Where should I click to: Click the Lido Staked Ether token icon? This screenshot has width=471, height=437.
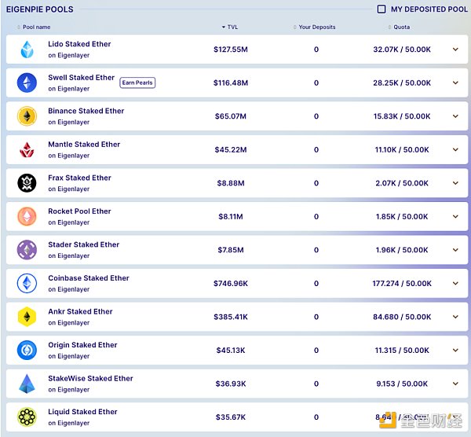(27, 50)
